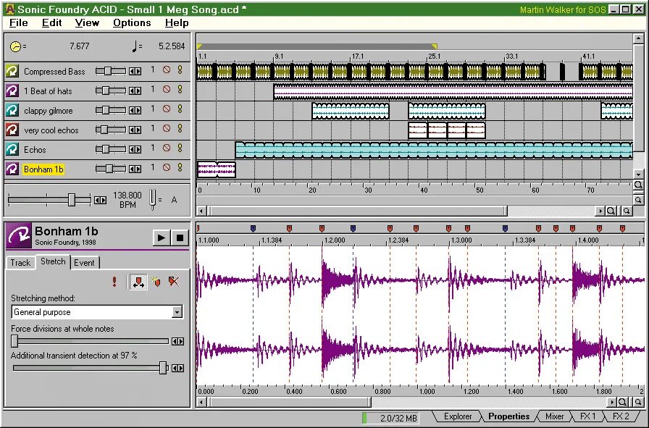Click the note beat position icon

[135, 46]
